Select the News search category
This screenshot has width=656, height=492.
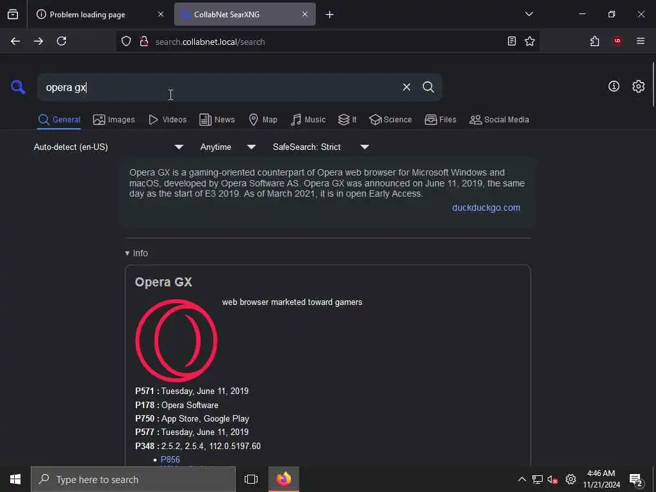pos(217,120)
